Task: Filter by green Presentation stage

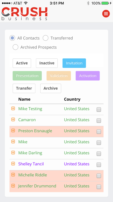Action: click(27, 76)
